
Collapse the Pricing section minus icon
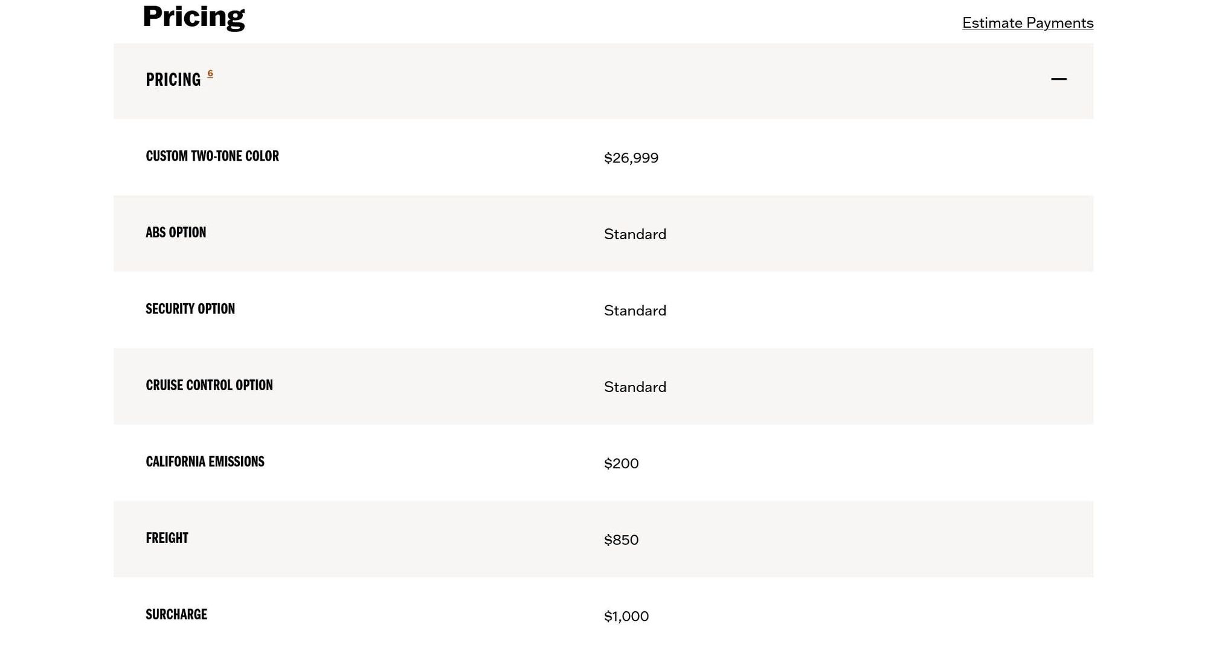pos(1058,79)
